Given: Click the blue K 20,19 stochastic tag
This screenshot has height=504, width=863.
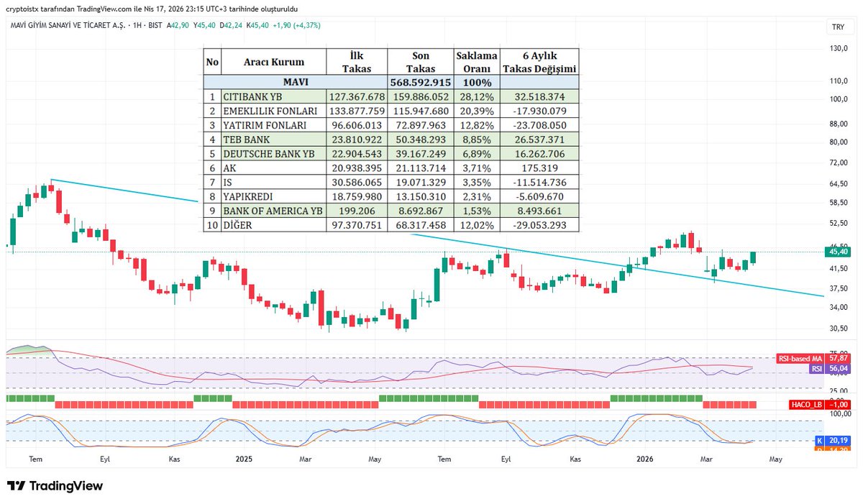Looking at the screenshot, I should click(x=833, y=440).
